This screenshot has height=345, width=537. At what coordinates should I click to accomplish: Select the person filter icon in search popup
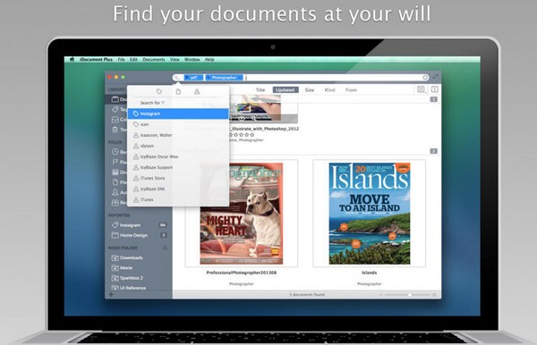point(197,91)
